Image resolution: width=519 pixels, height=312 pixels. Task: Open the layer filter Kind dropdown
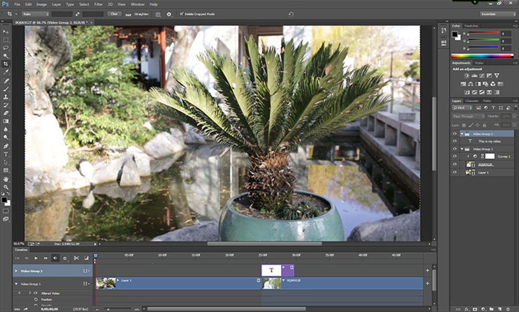pos(463,108)
